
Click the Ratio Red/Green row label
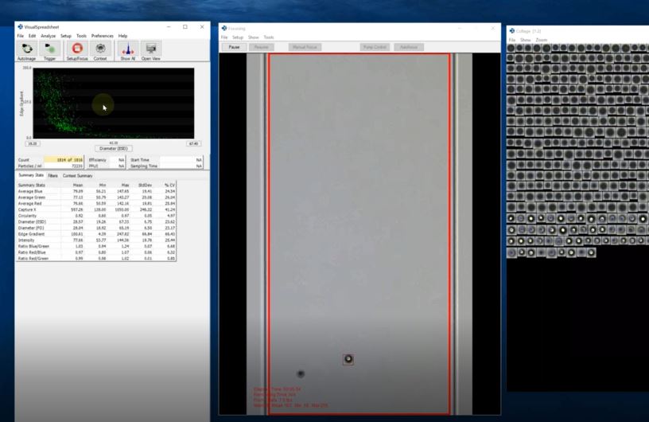[x=33, y=258]
